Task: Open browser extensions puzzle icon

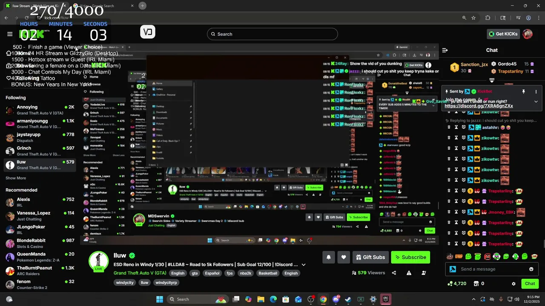Action: coord(488,18)
